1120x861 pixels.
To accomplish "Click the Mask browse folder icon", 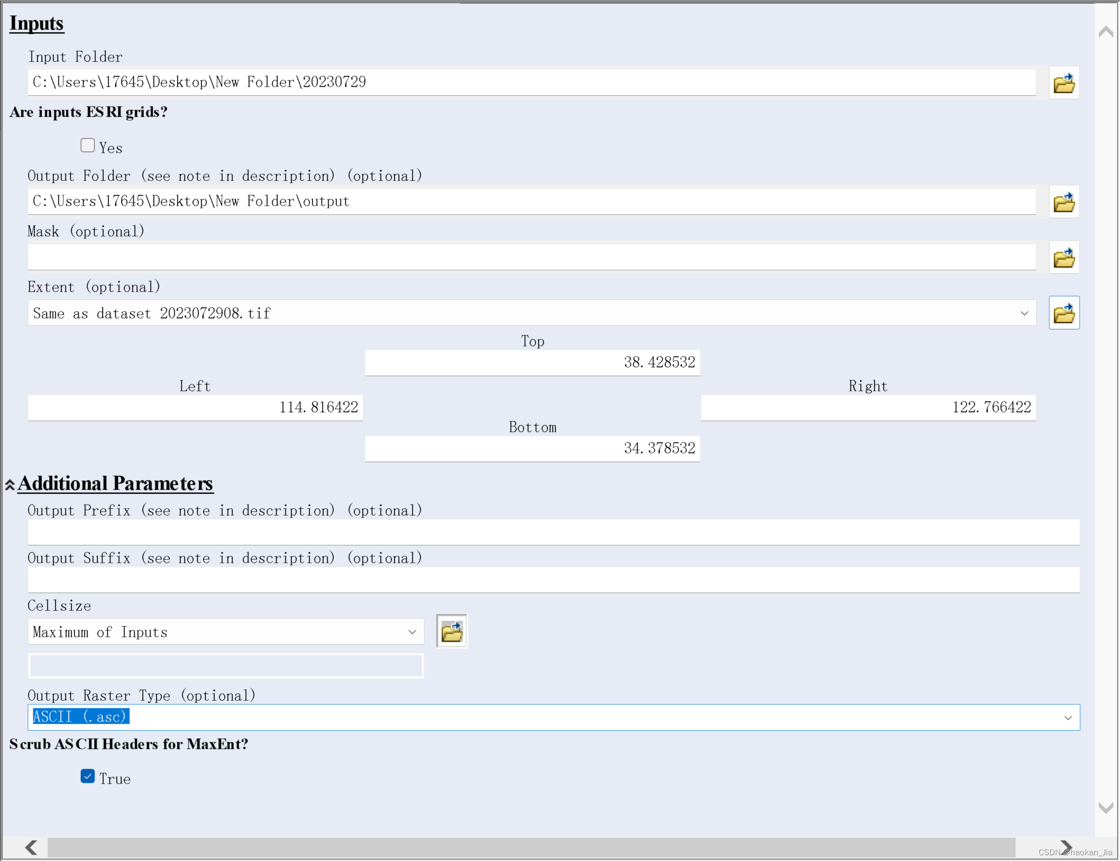I will pyautogui.click(x=1063, y=258).
